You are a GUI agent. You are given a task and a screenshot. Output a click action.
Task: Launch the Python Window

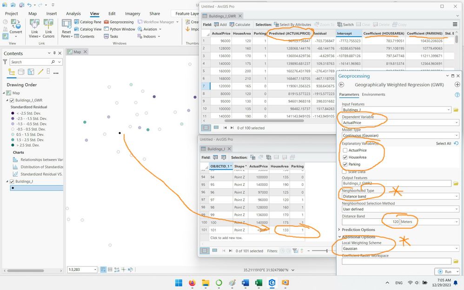pos(119,29)
